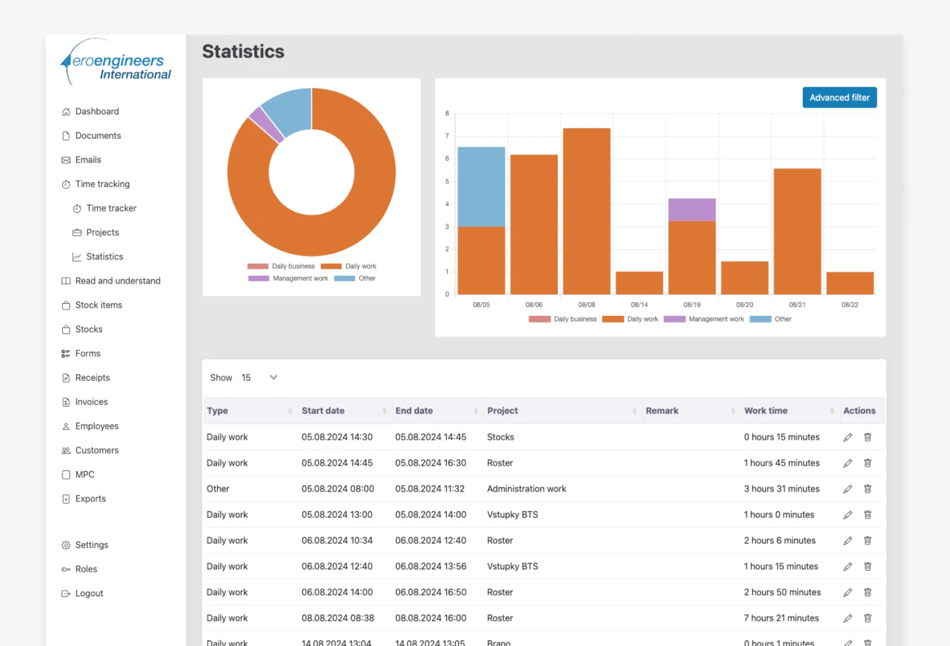Click the Advanced filter button
The height and width of the screenshot is (646, 950).
[x=839, y=97]
